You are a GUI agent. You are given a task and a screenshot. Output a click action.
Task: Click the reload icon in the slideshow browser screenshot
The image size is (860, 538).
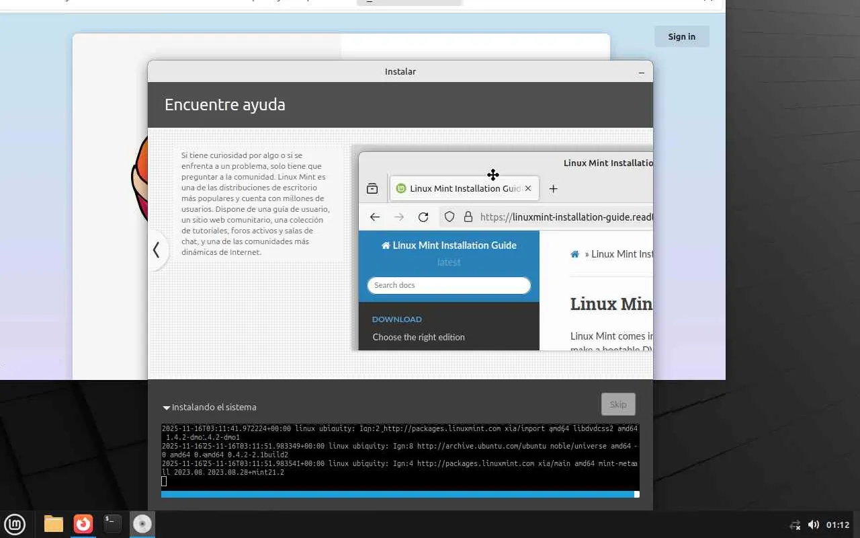pos(423,217)
